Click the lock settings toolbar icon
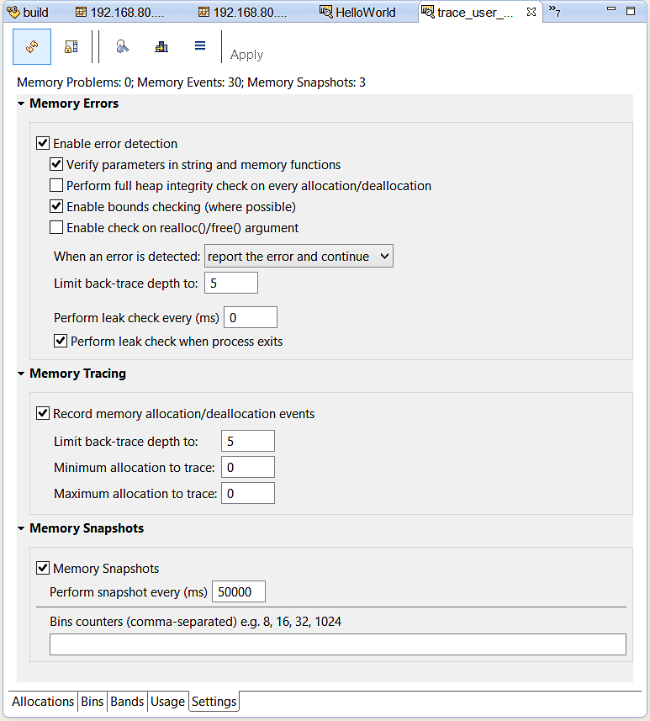 (x=71, y=46)
